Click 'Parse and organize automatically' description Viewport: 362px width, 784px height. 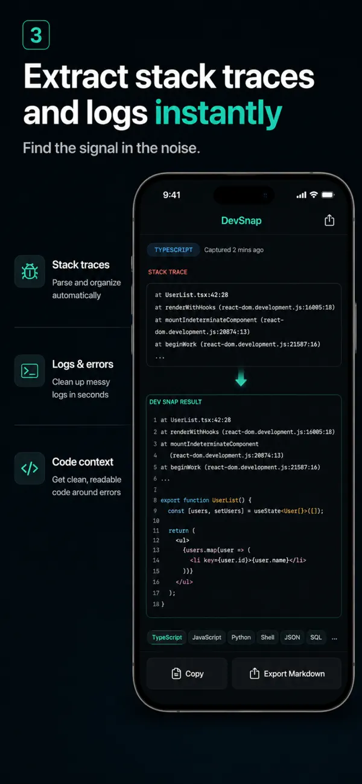pos(86,289)
